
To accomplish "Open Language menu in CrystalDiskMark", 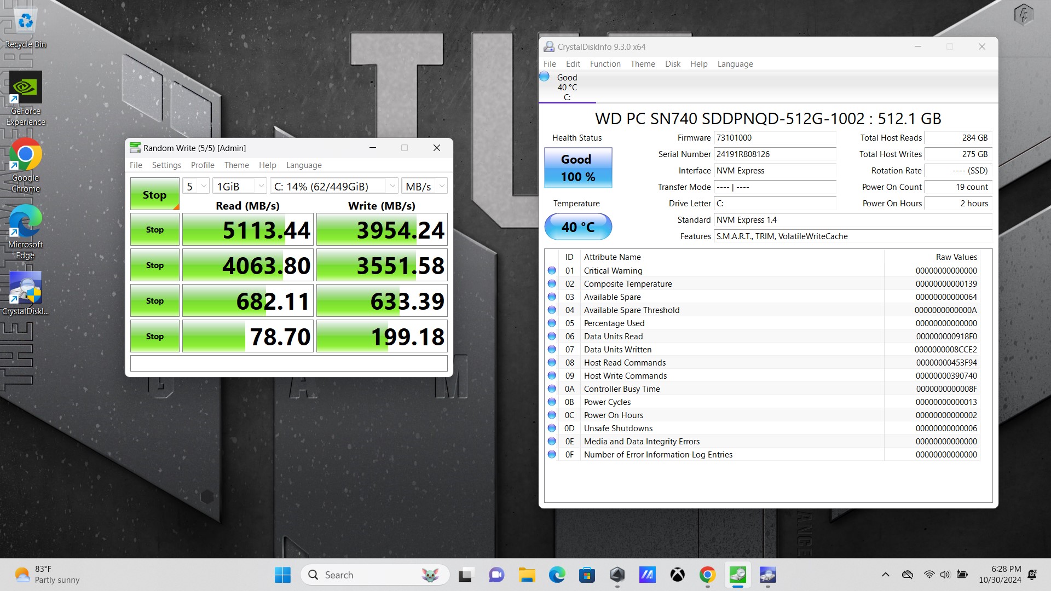I will (x=304, y=165).
